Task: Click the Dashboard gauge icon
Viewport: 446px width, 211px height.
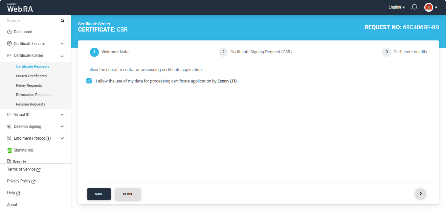Action: 9,32
